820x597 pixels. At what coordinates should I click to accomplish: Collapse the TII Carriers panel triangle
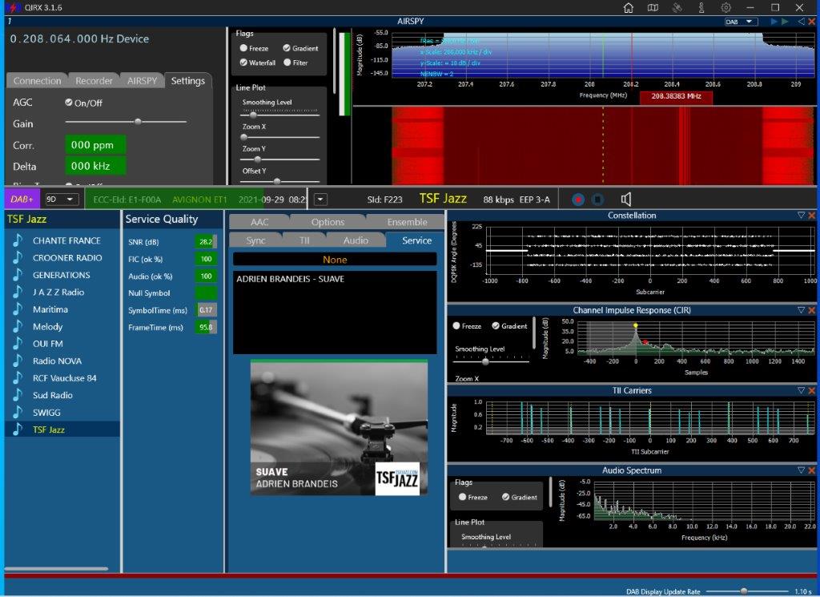801,390
